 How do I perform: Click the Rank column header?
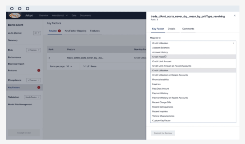coord(51,49)
